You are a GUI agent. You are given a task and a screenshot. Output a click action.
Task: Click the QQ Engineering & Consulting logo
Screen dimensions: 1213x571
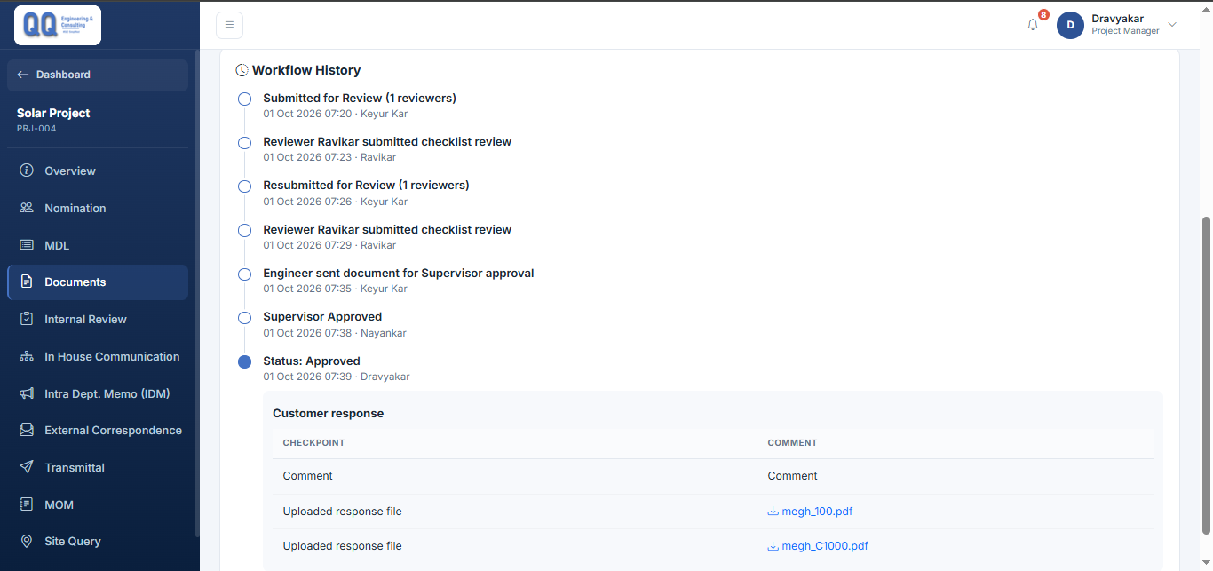coord(58,25)
